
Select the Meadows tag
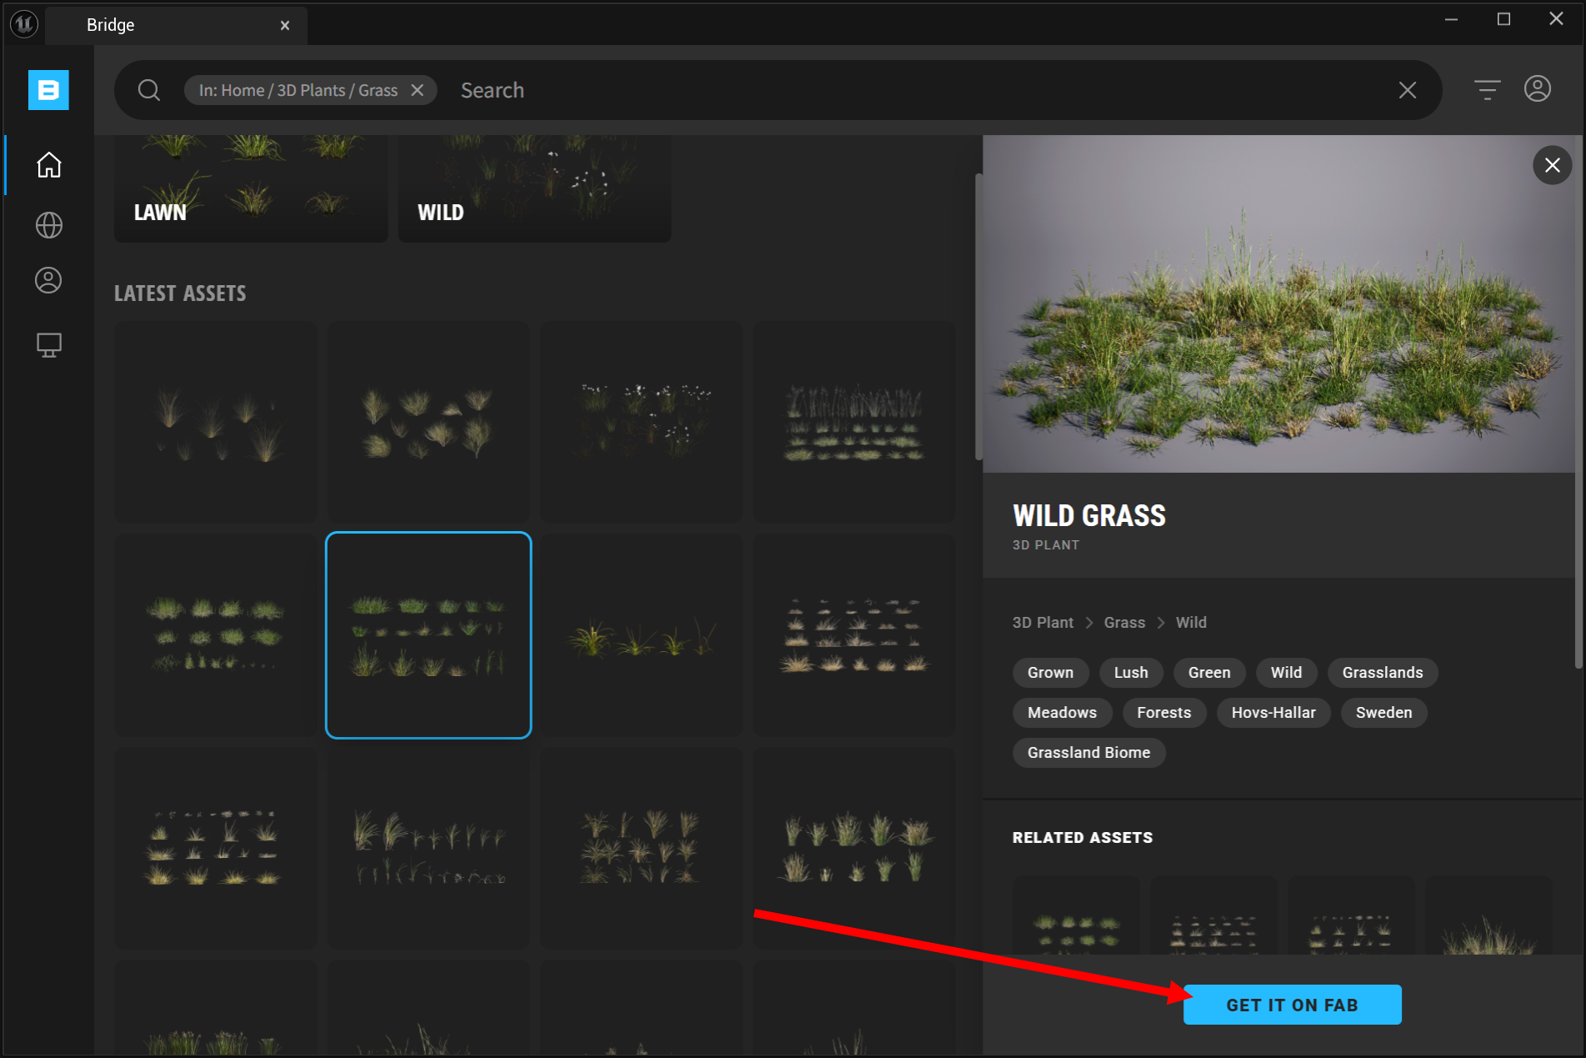coord(1062,713)
